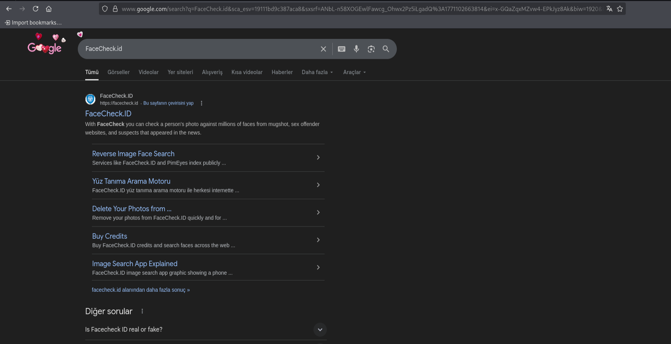Switch to the Videolar tab
Viewport: 671px width, 344px height.
click(149, 72)
